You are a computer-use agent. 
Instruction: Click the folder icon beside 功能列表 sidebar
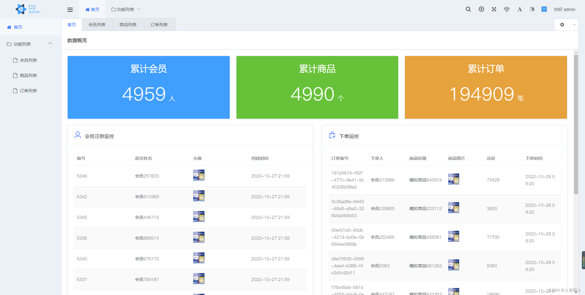pyautogui.click(x=9, y=44)
